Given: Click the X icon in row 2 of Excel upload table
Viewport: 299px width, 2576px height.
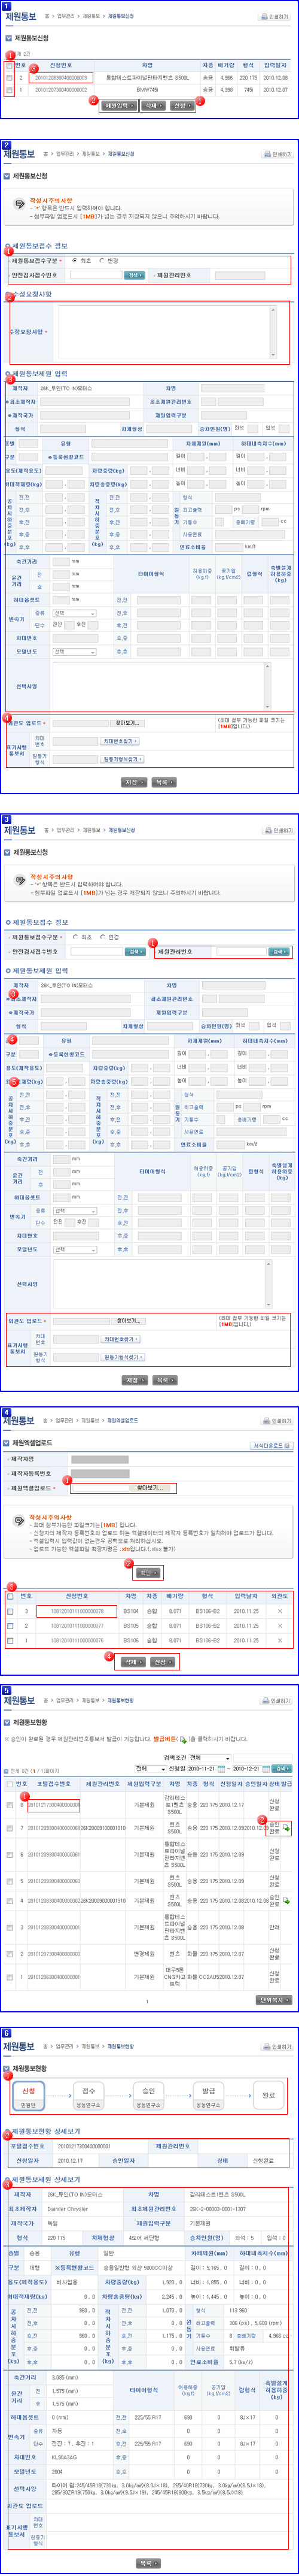Looking at the screenshot, I should coord(280,1626).
